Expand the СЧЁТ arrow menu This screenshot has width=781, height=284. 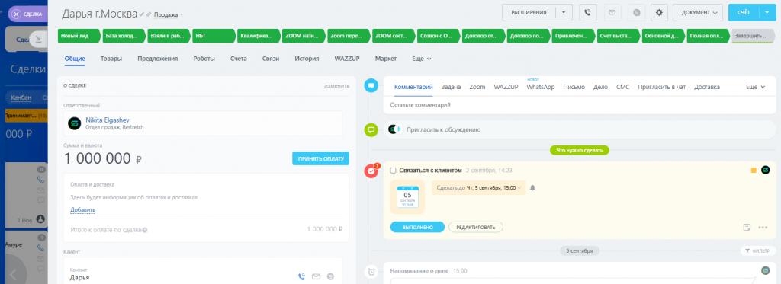(767, 12)
